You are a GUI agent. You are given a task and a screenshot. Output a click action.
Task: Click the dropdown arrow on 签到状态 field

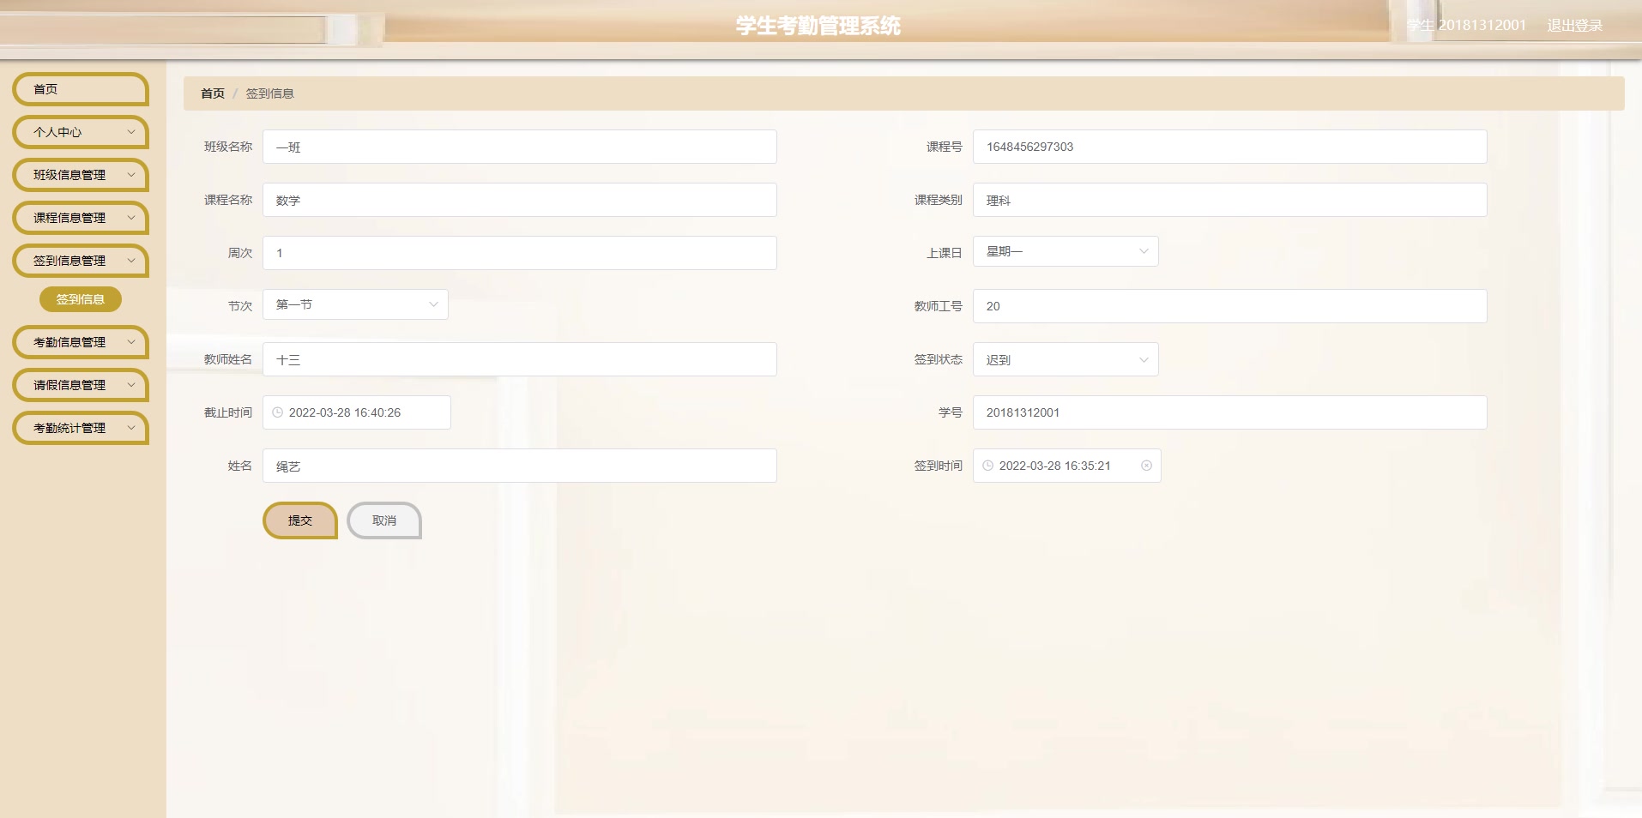(x=1143, y=359)
